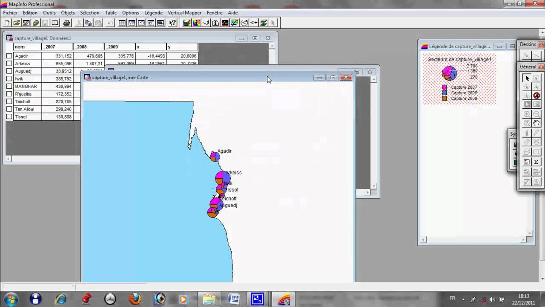The width and height of the screenshot is (545, 307).
Task: Click the '_2007' column header
Action: coord(57,47)
